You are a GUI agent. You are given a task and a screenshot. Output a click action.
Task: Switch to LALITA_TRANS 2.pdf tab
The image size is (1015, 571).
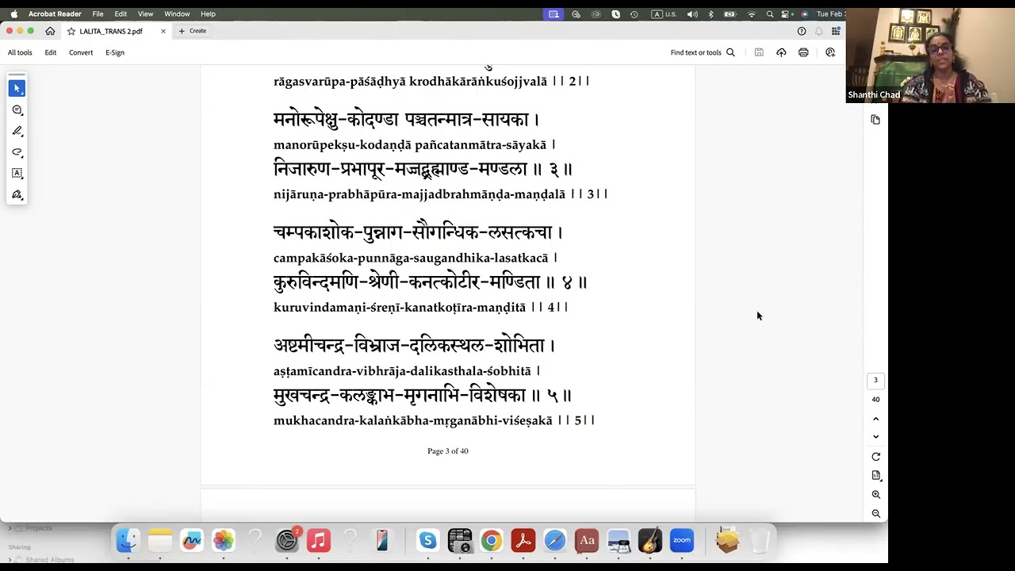[x=111, y=31]
